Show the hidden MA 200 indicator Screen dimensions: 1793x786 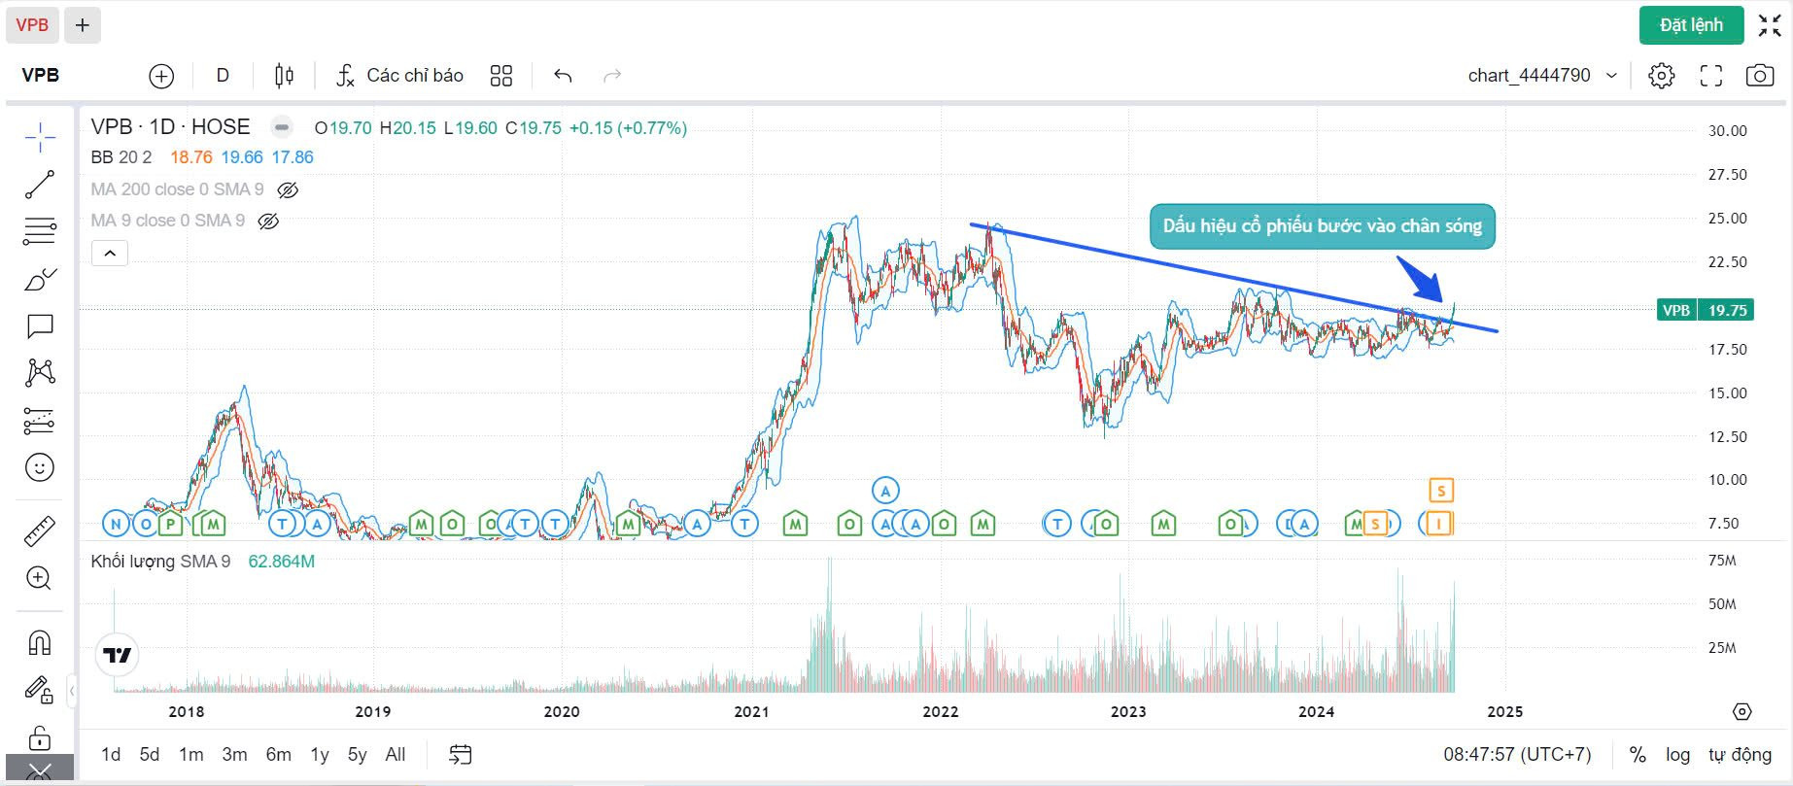[288, 190]
